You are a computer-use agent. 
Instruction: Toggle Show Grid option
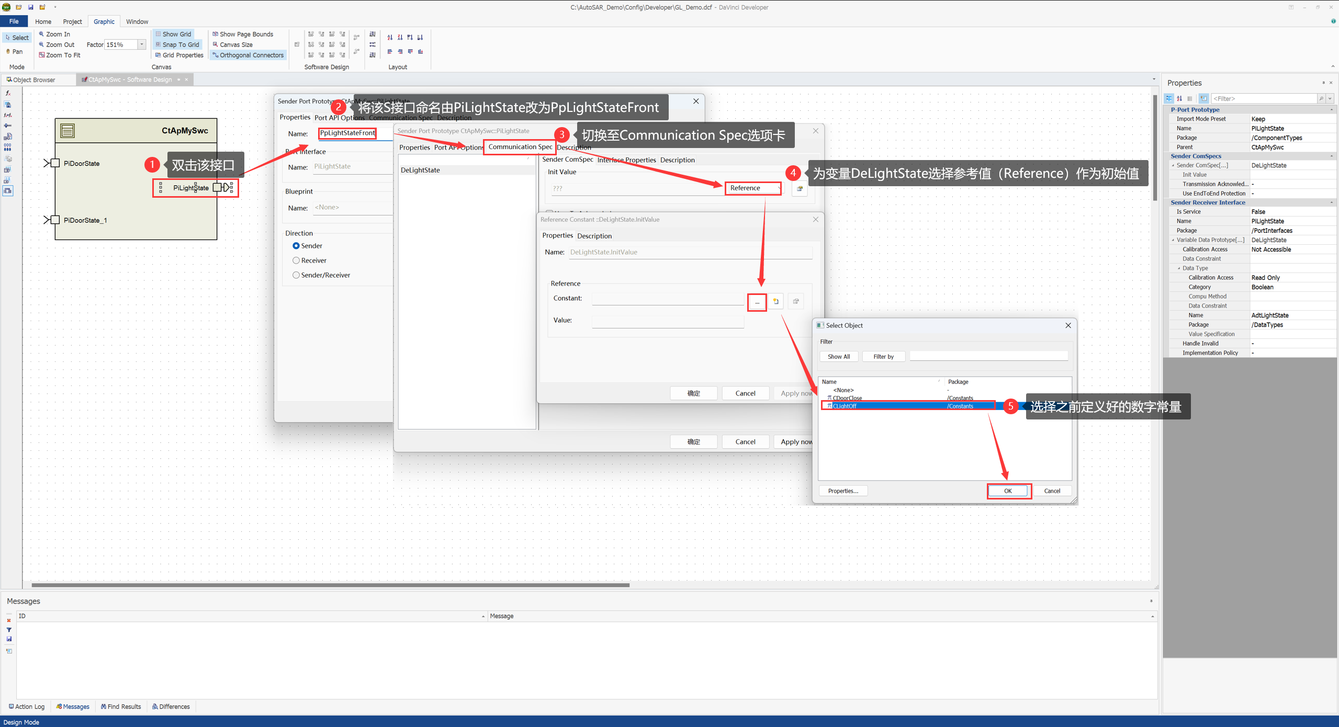(x=173, y=34)
